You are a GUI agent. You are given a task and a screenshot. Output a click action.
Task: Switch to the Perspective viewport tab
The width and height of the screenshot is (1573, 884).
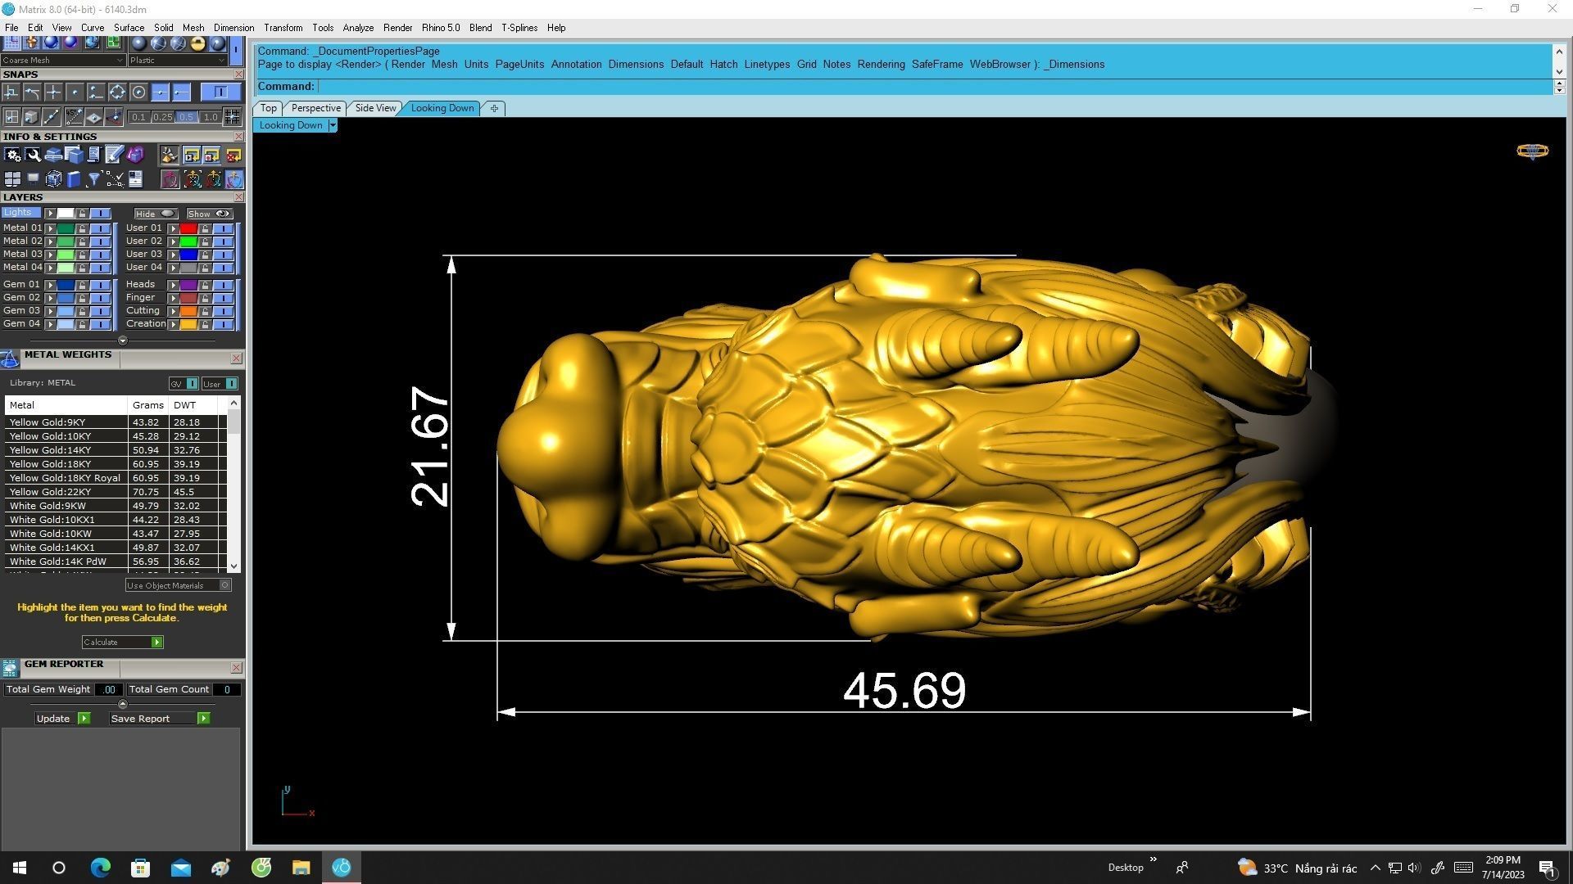(315, 108)
